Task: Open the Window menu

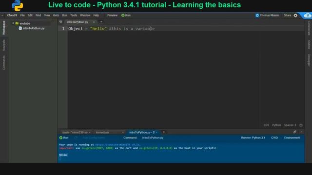Action: pos(85,15)
